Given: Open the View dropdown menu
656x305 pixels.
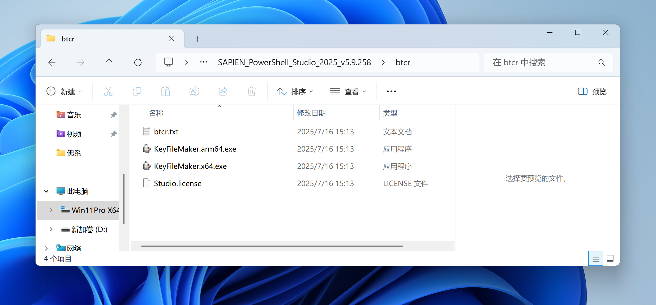Looking at the screenshot, I should (348, 92).
